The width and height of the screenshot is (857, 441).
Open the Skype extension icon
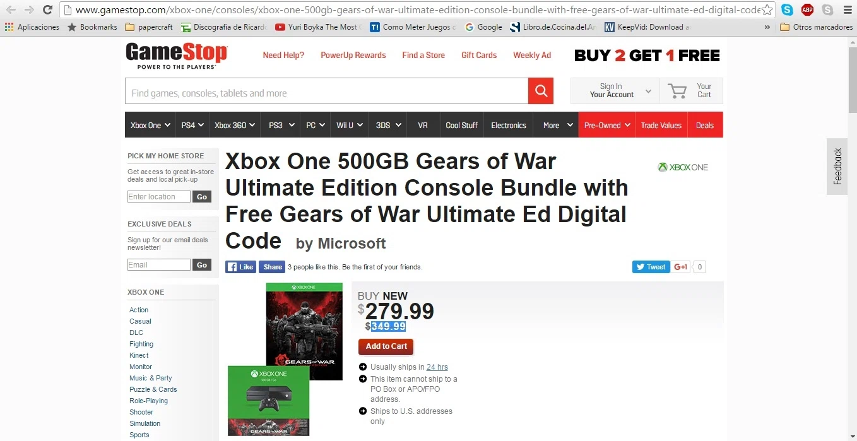coord(787,9)
